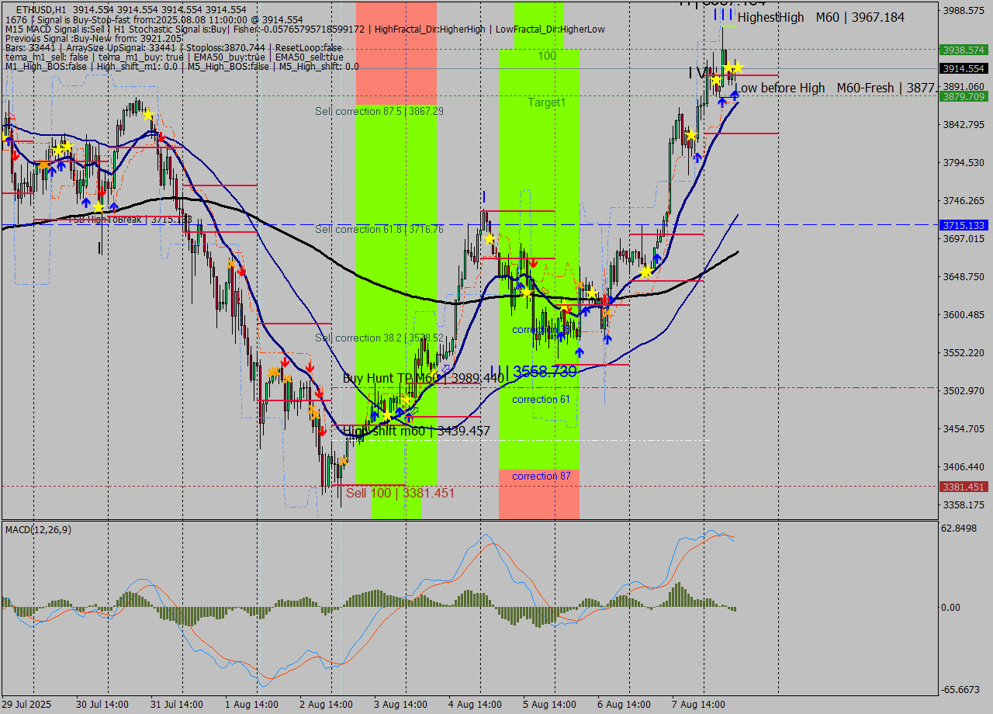Click the red 3381.451 price tag on the scale
This screenshot has width=993, height=714.
[965, 488]
